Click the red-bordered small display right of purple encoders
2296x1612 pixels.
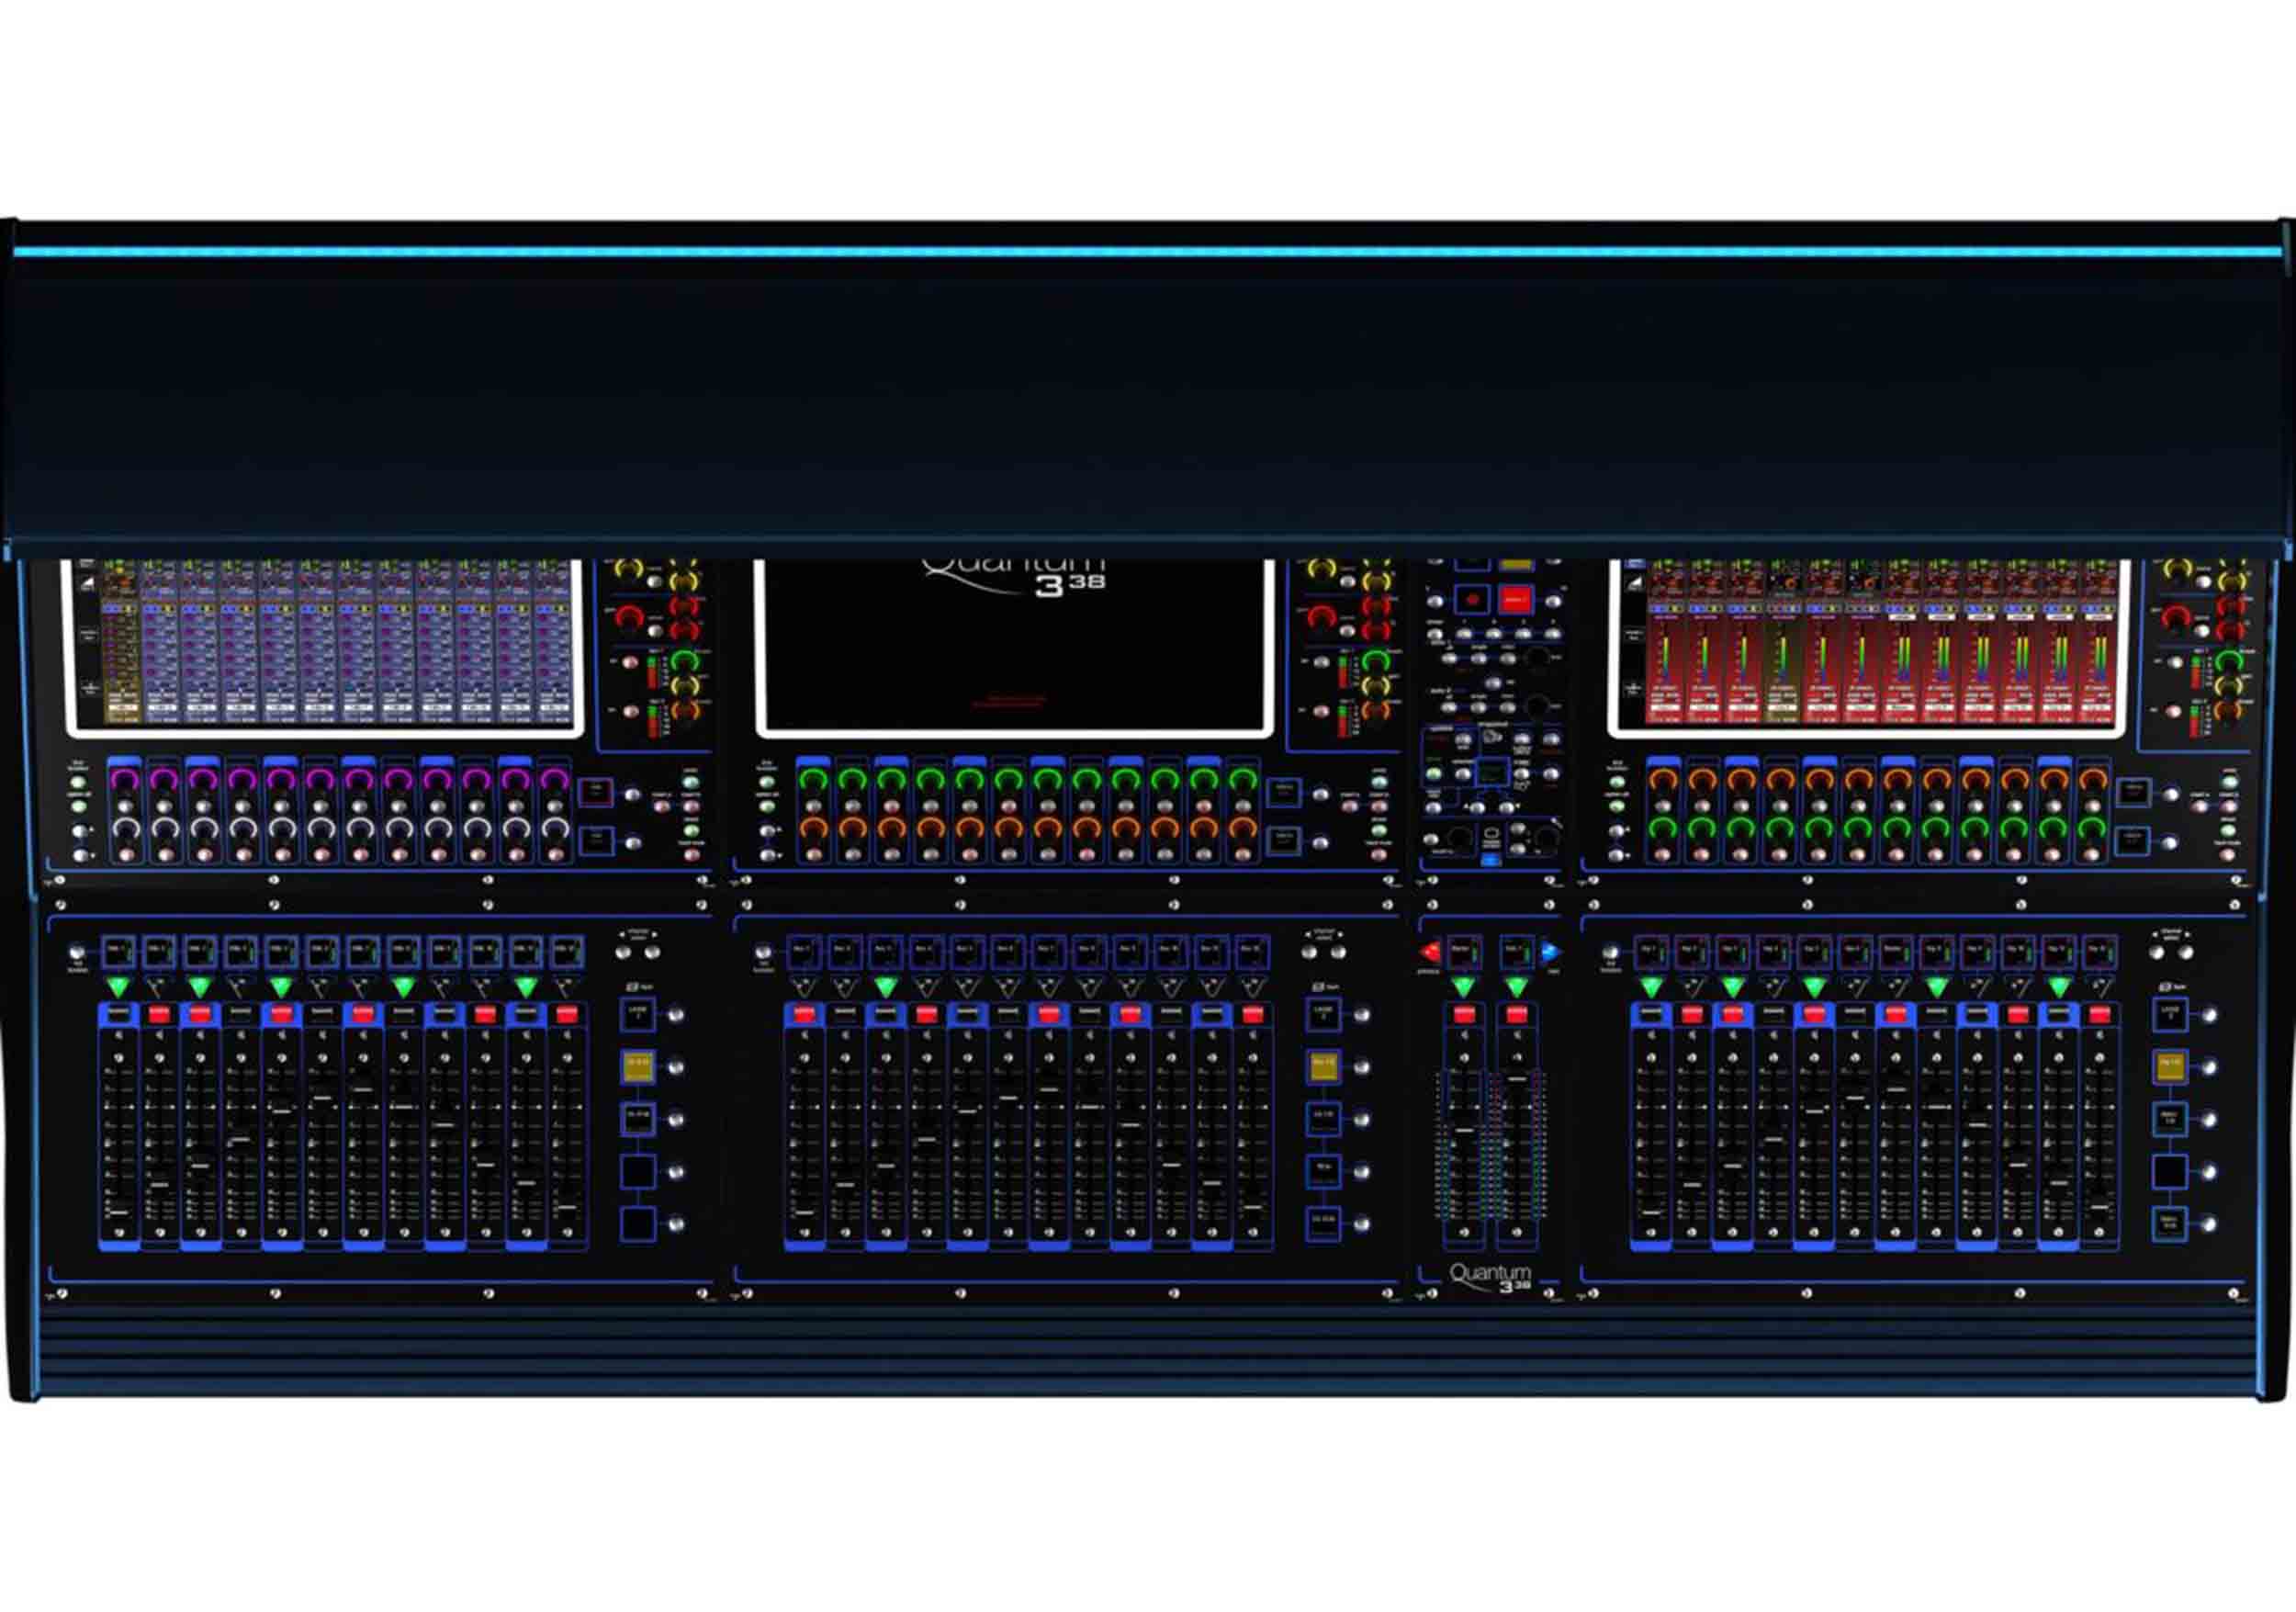(x=596, y=791)
